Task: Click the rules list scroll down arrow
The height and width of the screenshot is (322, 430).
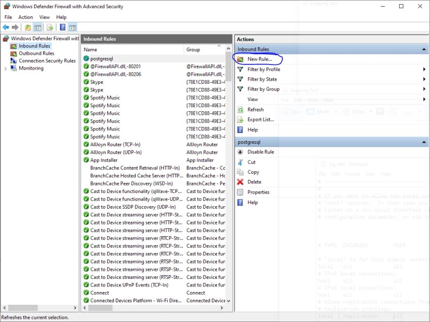Action: click(228, 301)
